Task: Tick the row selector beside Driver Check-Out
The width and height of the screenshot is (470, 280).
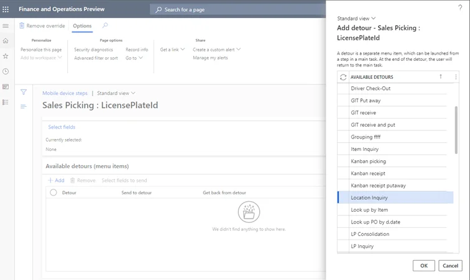Action: pos(344,88)
